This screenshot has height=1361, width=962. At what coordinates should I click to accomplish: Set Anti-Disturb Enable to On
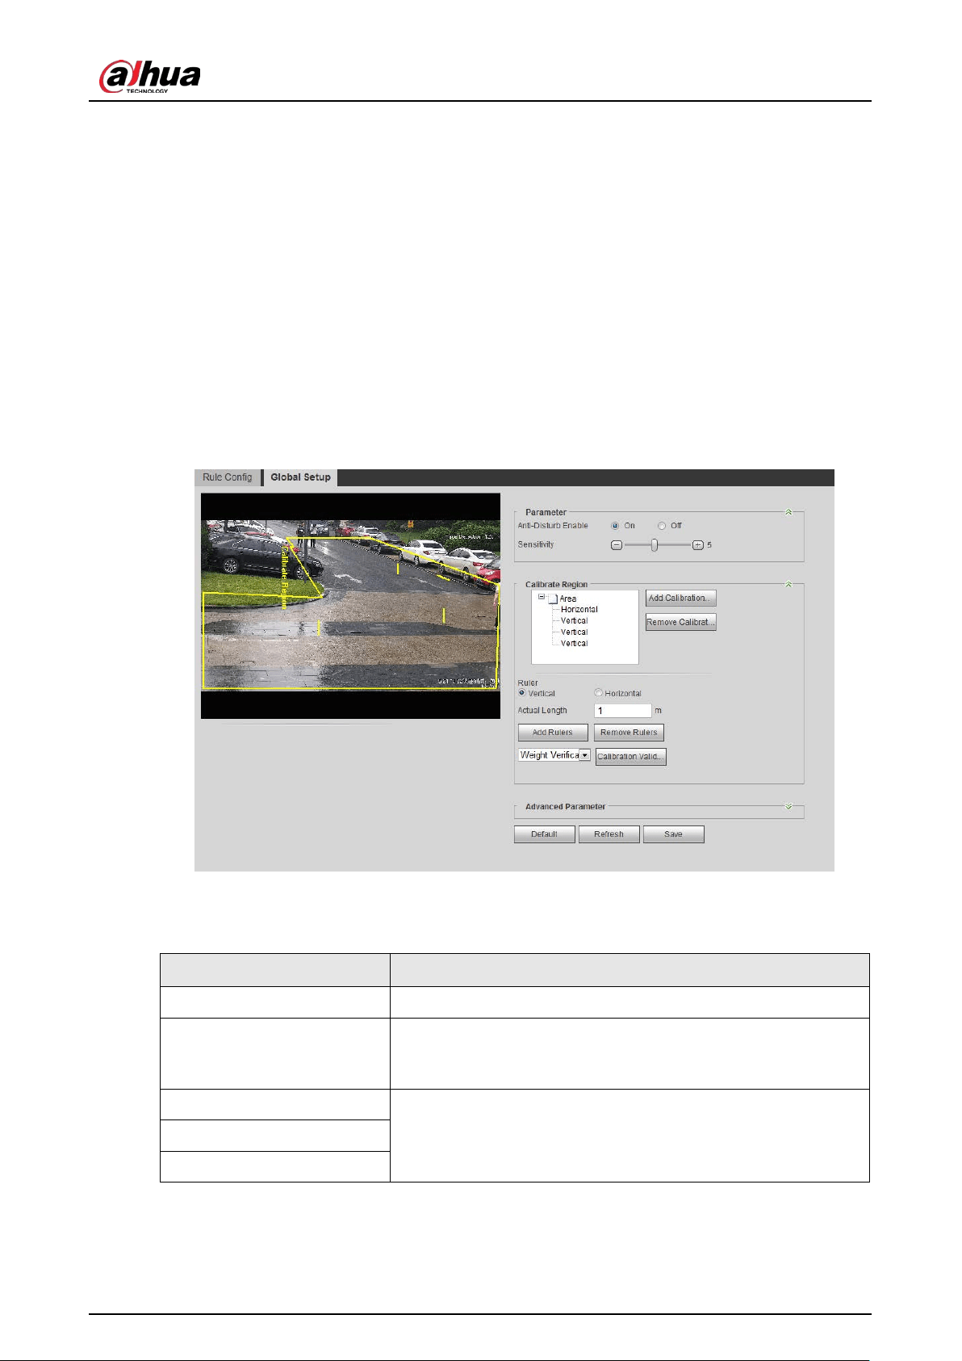coord(615,526)
